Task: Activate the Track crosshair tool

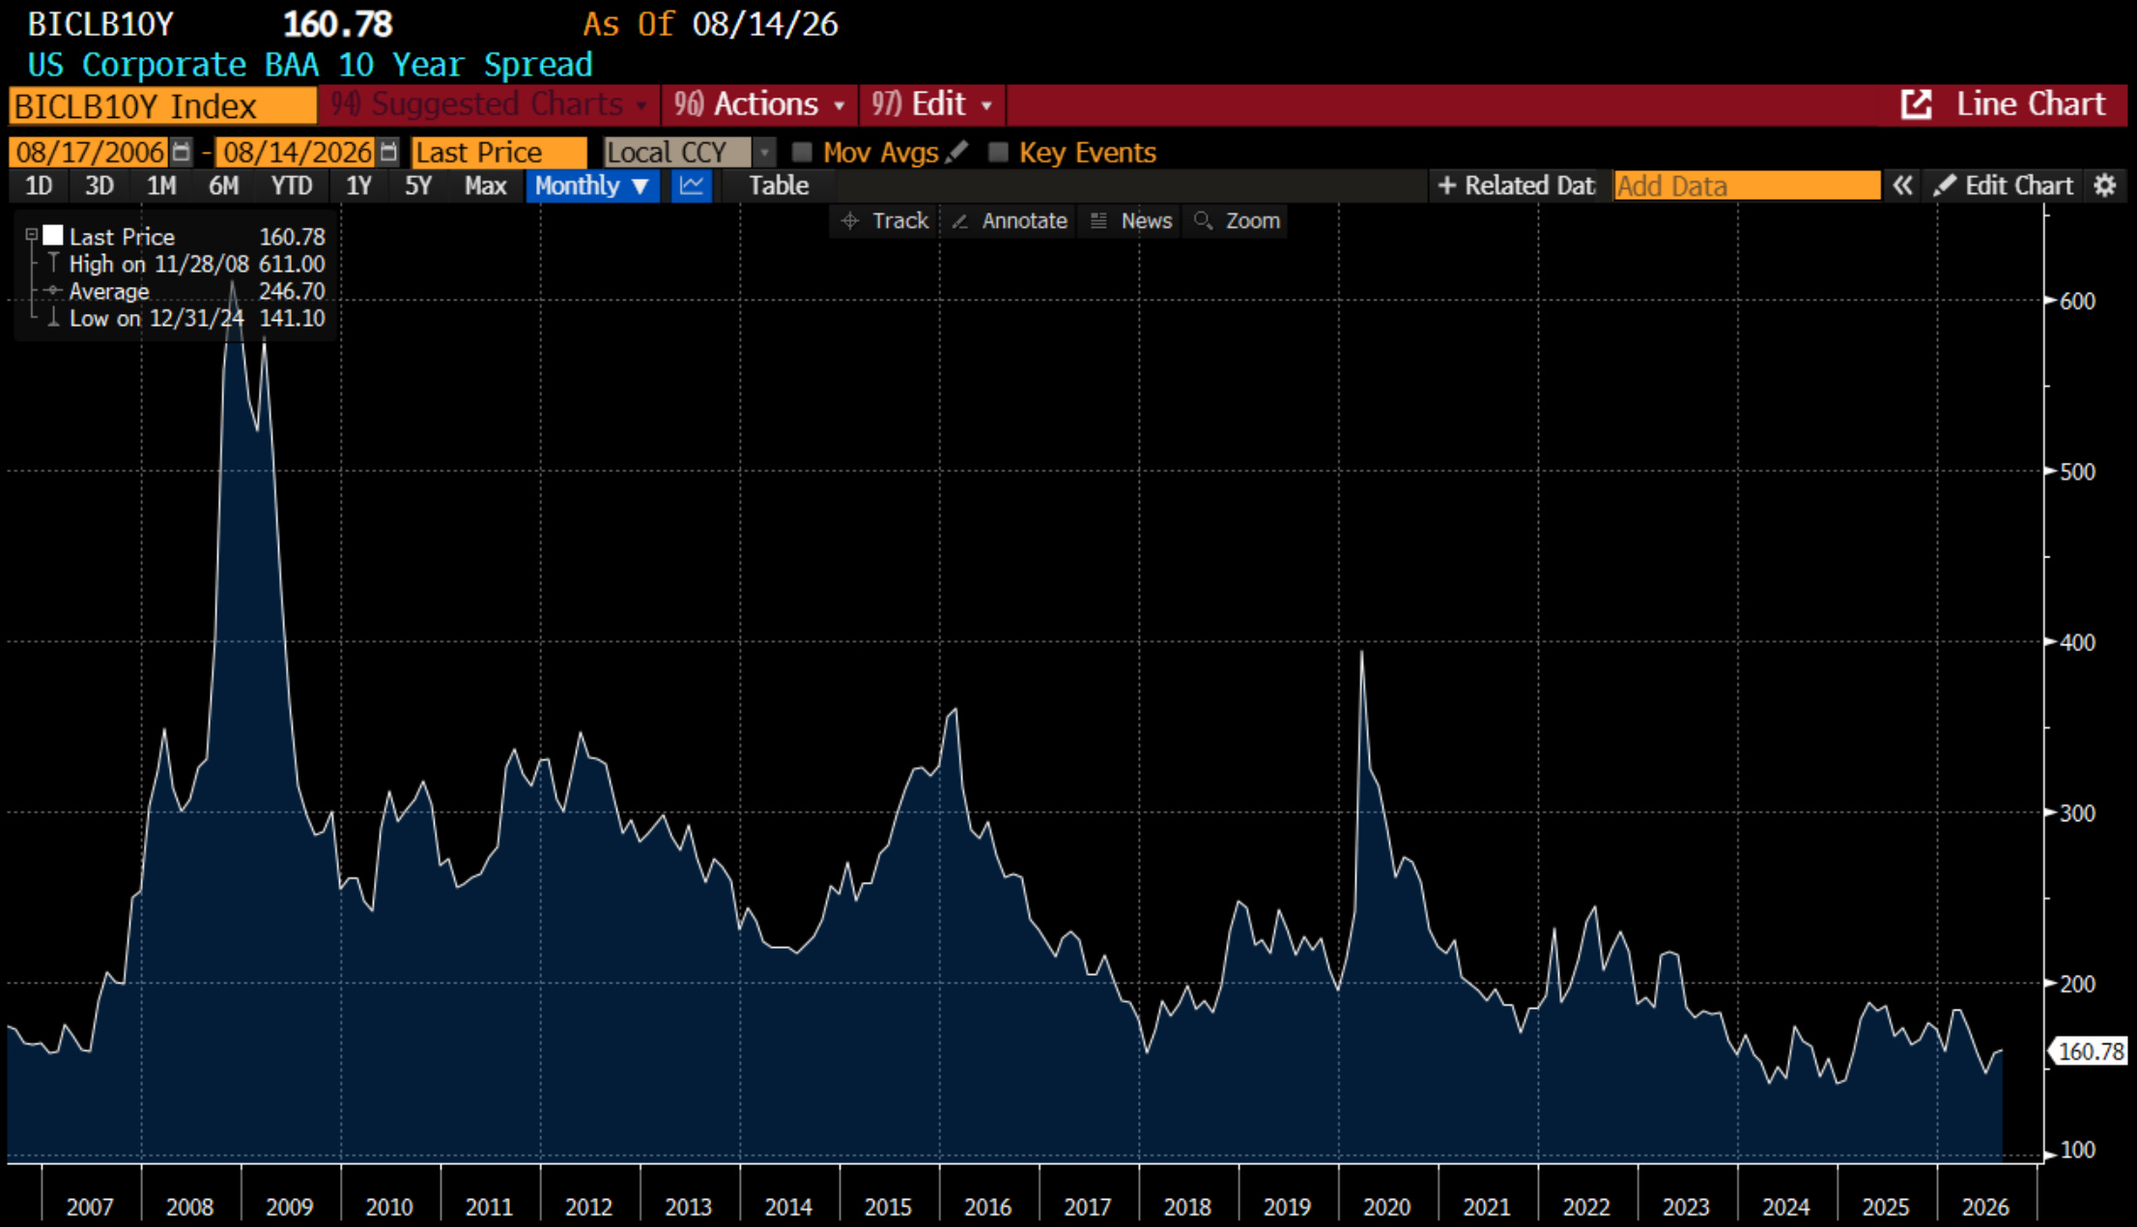Action: coord(885,220)
